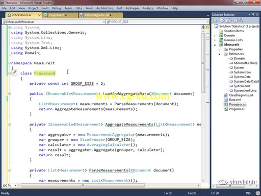Open the Data menu
The image size is (261, 196).
pyautogui.click(x=79, y=8)
